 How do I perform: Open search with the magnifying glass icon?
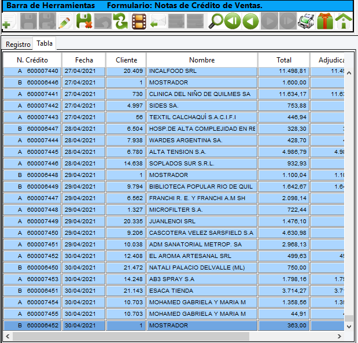[215, 21]
